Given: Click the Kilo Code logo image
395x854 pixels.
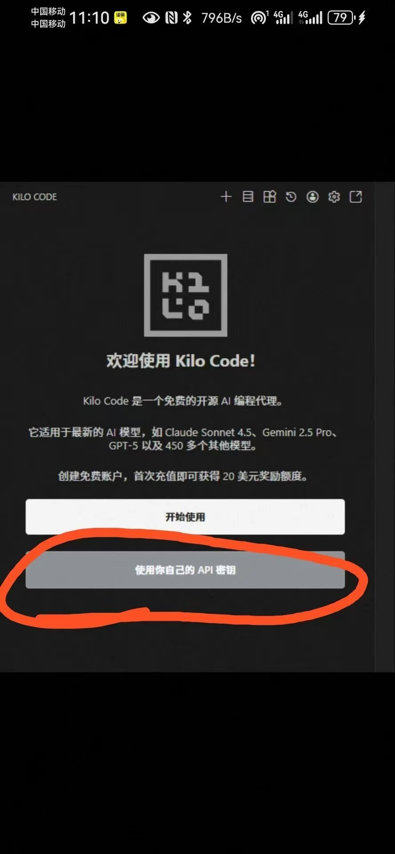Looking at the screenshot, I should click(x=185, y=295).
